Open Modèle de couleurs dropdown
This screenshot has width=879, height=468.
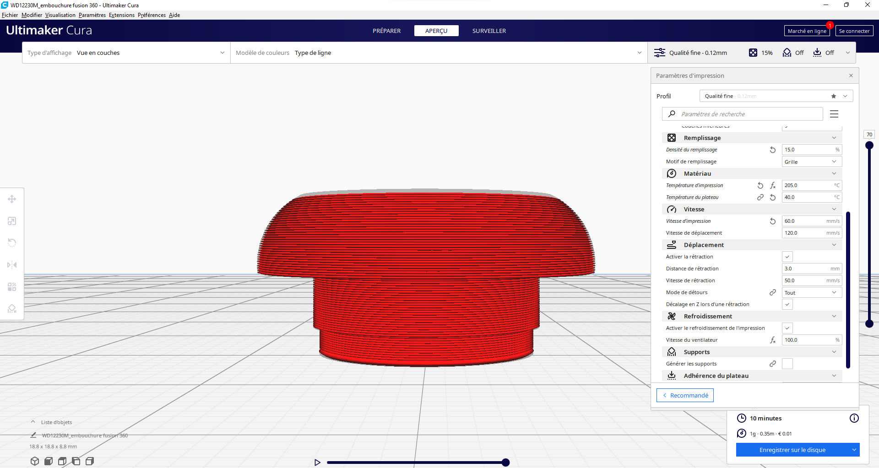click(439, 53)
